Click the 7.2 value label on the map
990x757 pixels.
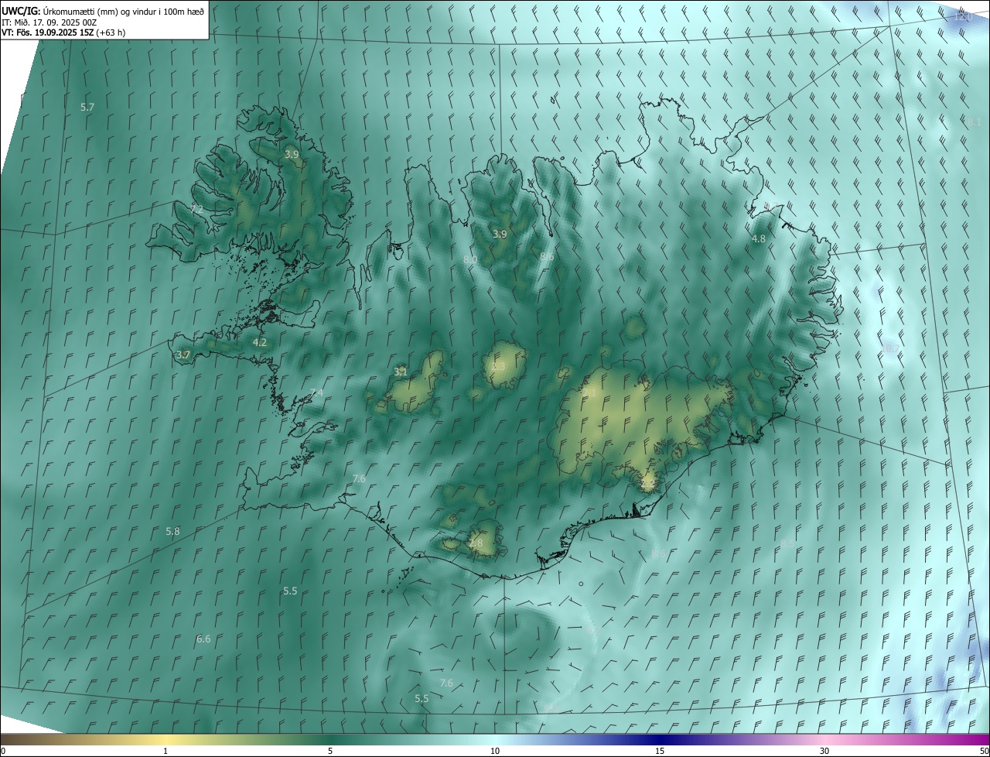196,209
